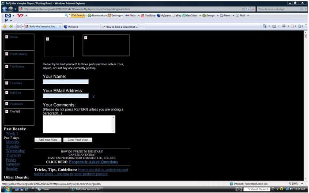Open the italics and underlining guidelines link

pos(81,172)
